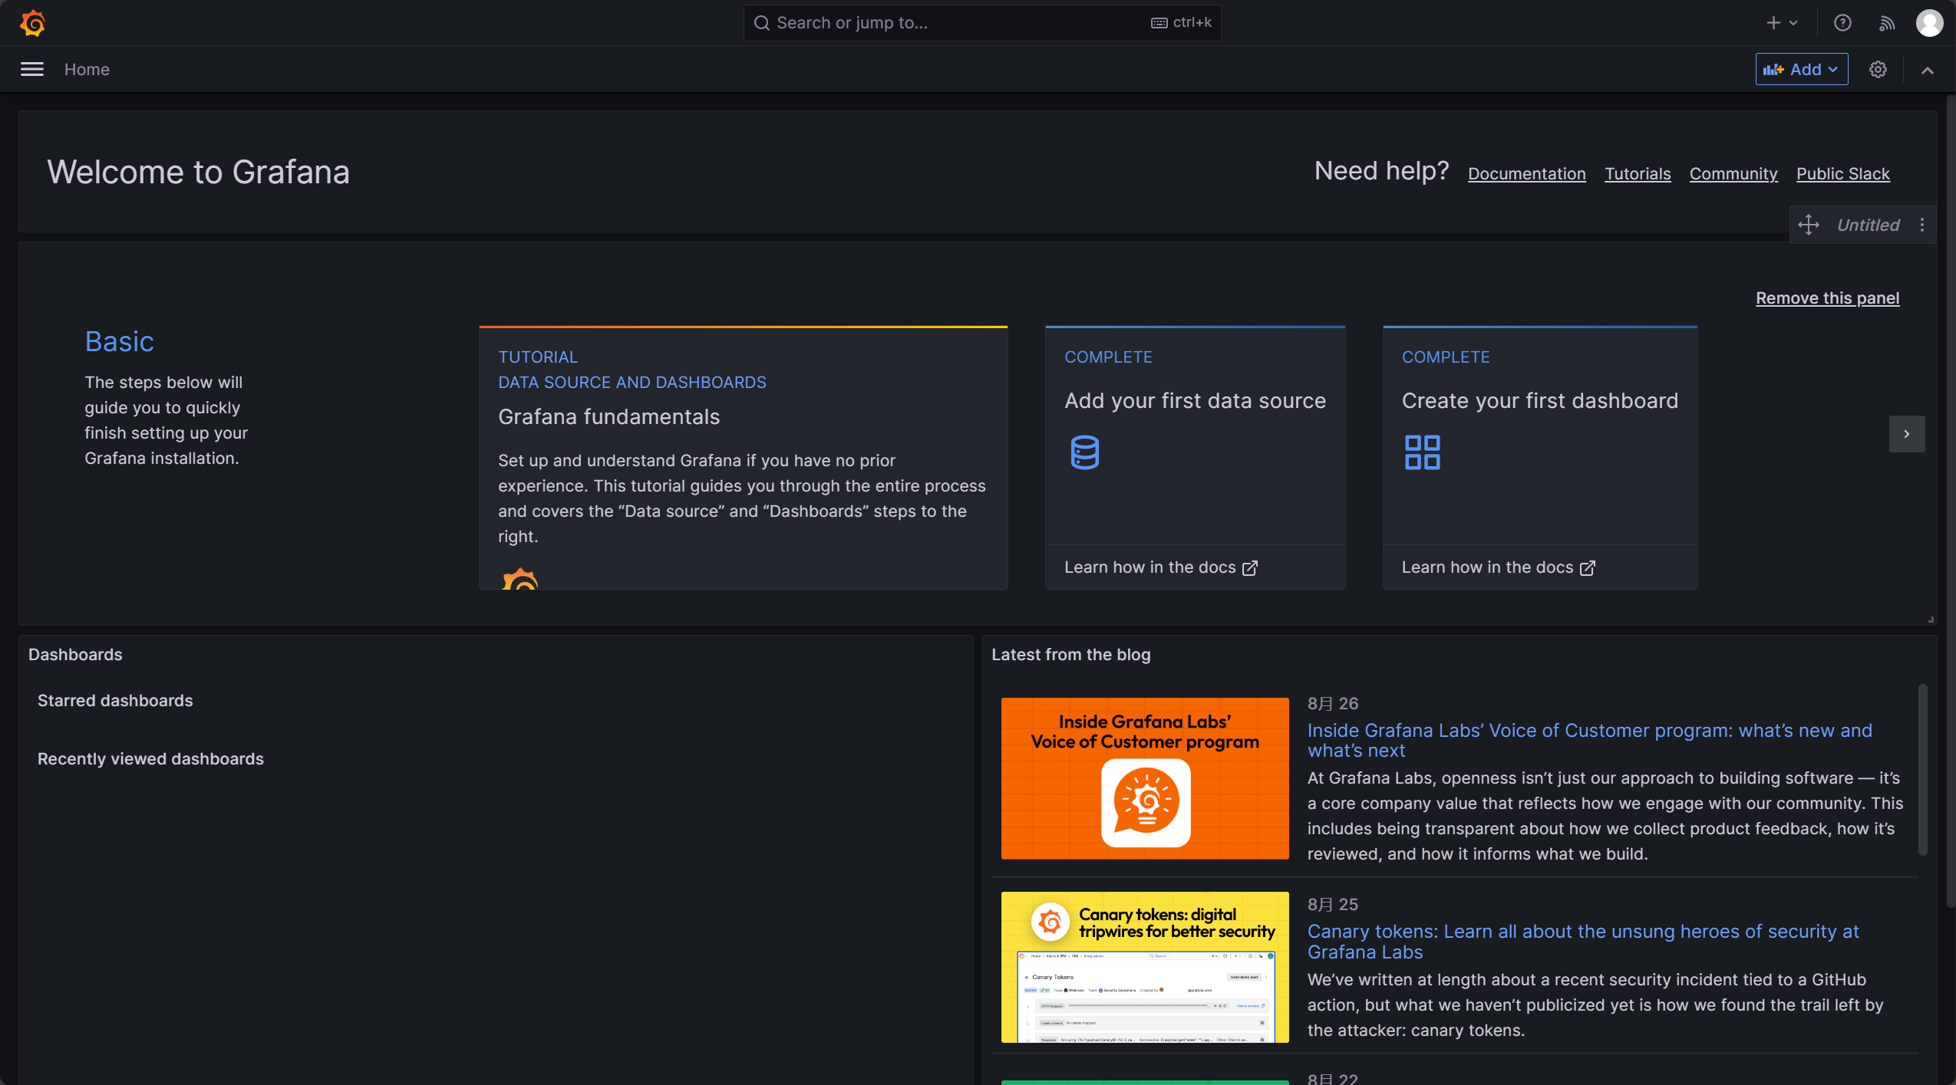Click the Welcome to Grafana heading
1956x1085 pixels.
[x=198, y=172]
